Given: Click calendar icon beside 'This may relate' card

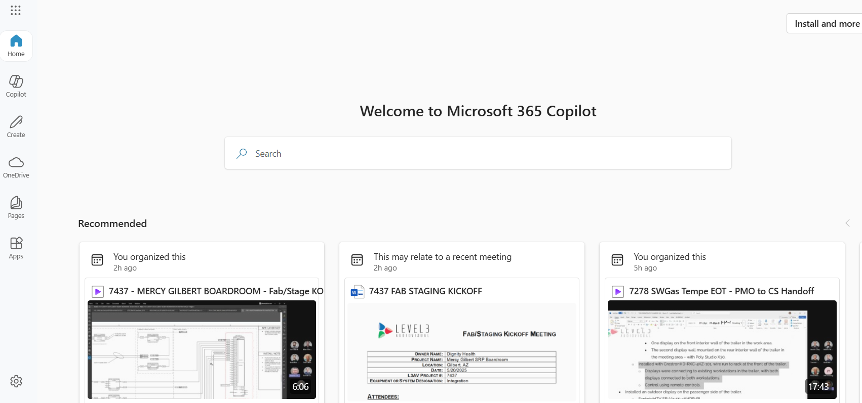Looking at the screenshot, I should (357, 260).
